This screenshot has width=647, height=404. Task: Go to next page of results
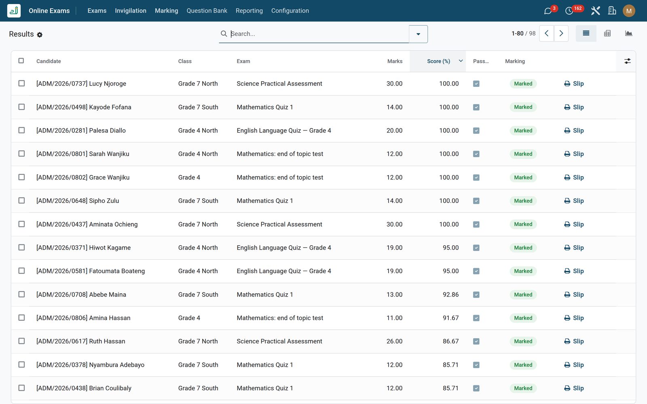pyautogui.click(x=561, y=34)
